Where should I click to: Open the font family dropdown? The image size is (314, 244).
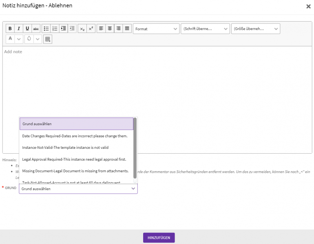[x=205, y=29]
